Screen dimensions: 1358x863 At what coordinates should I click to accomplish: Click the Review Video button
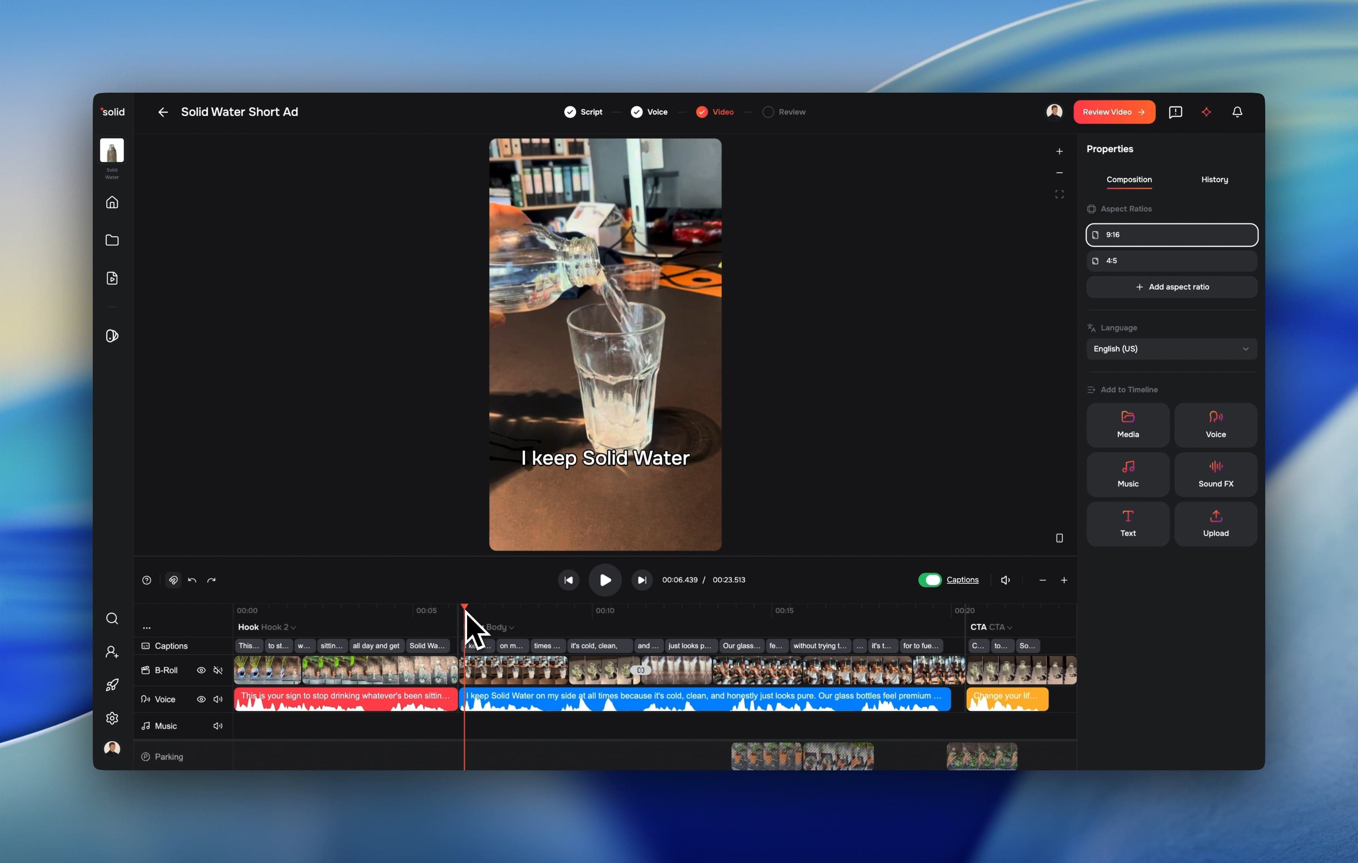point(1114,112)
